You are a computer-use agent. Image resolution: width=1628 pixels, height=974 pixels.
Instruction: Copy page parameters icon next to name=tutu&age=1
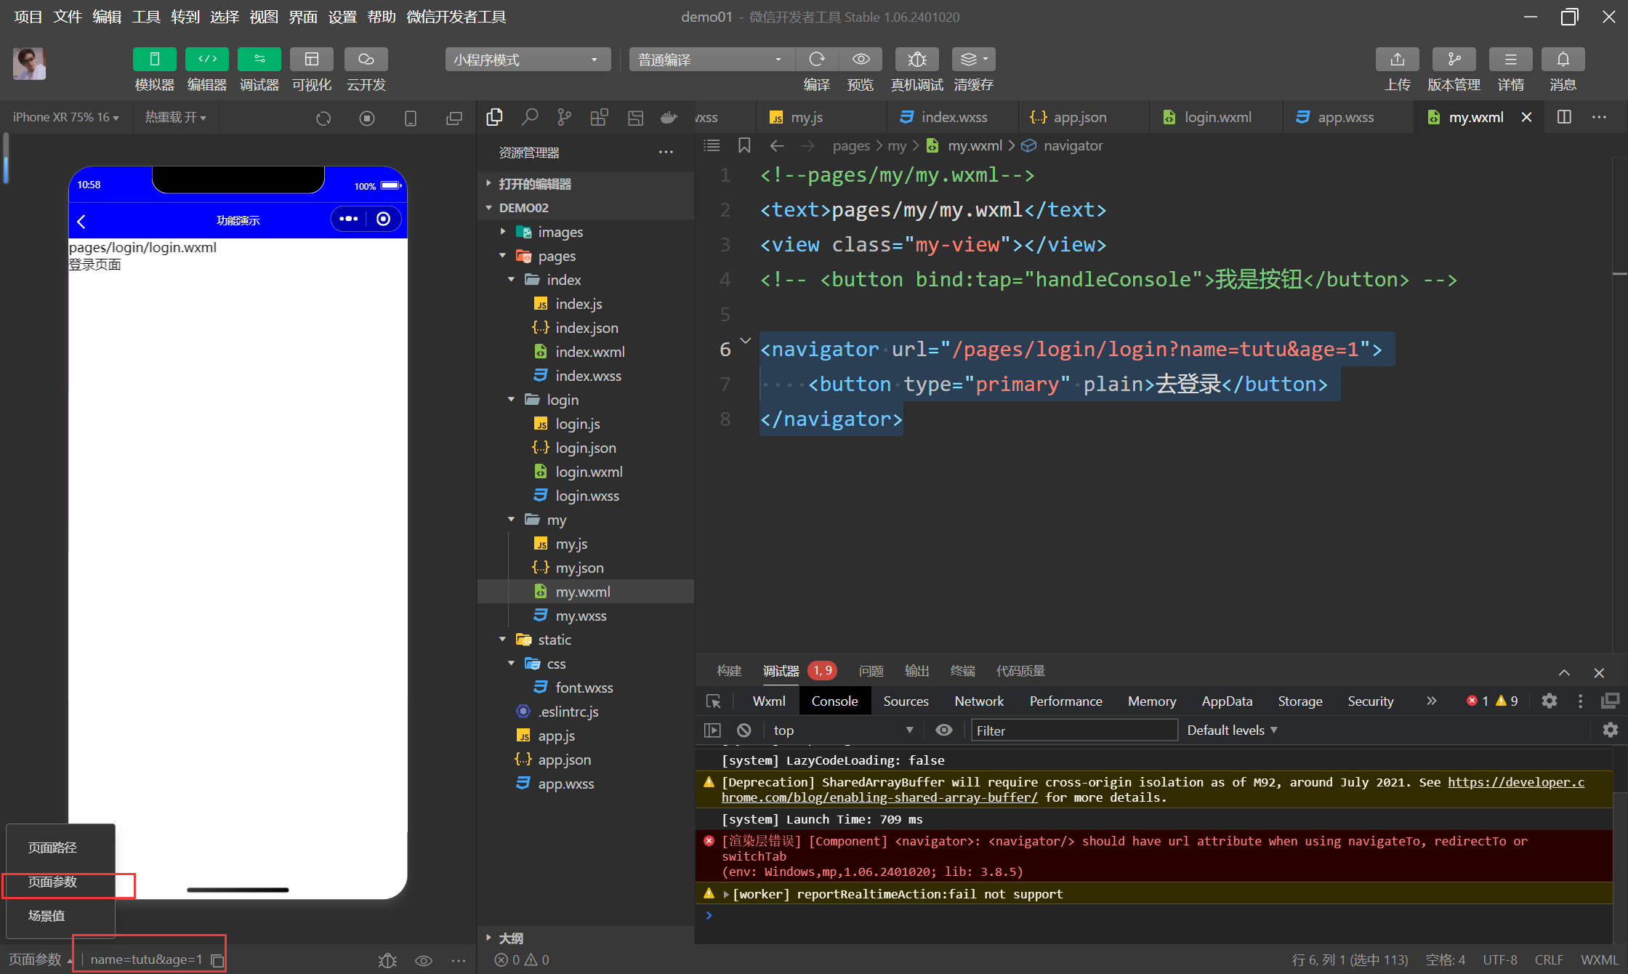217,960
